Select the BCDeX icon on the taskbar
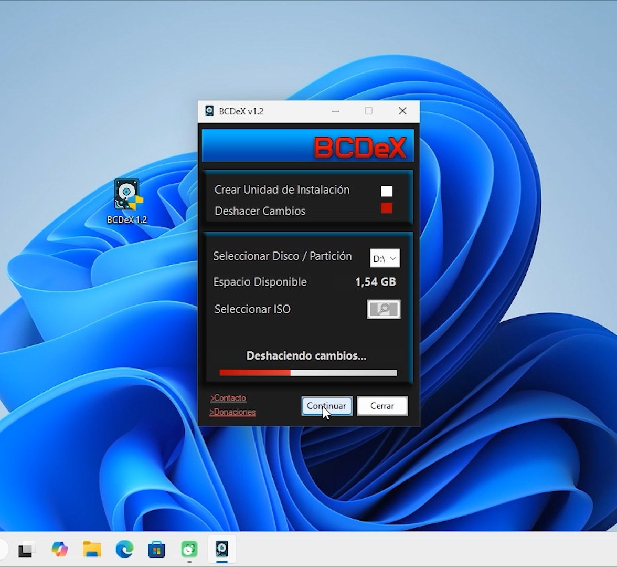617x567 pixels. (x=221, y=550)
